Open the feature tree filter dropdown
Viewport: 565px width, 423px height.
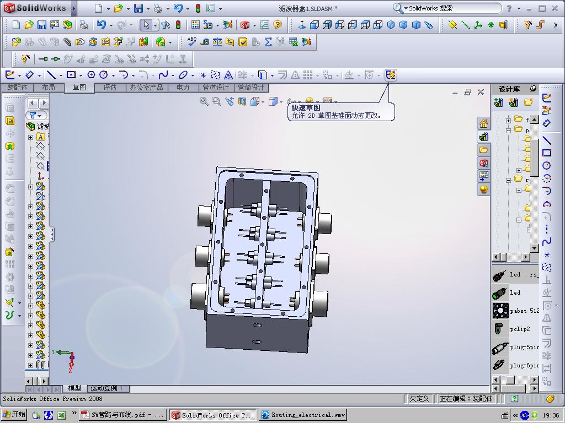click(x=40, y=116)
